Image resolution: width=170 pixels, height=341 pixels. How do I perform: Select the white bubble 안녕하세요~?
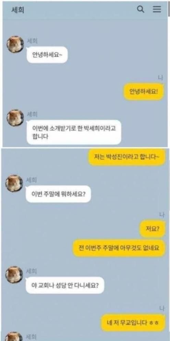pos(47,55)
